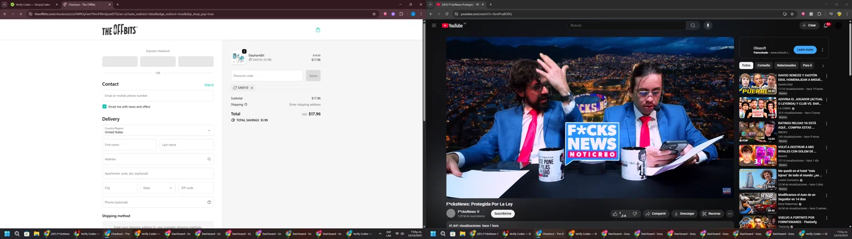The height and width of the screenshot is (239, 852).
Task: Dislike the F*cksNews video
Action: (634, 214)
